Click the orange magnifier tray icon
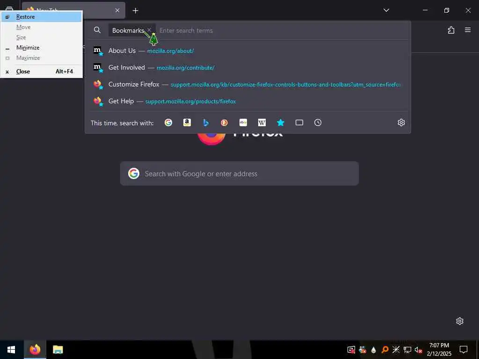 coord(385,350)
